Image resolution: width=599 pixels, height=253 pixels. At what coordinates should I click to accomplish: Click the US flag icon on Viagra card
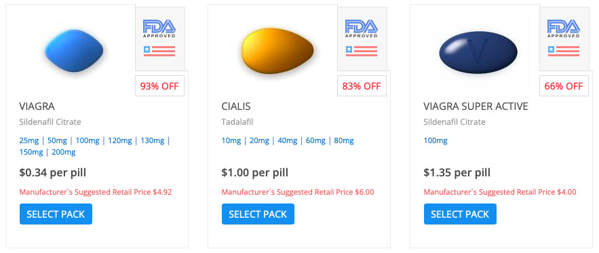click(159, 52)
